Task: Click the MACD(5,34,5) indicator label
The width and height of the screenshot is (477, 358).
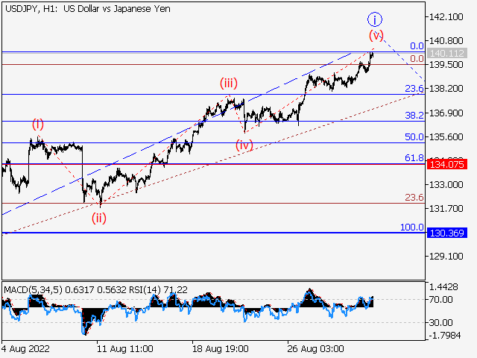Action: pyautogui.click(x=33, y=290)
